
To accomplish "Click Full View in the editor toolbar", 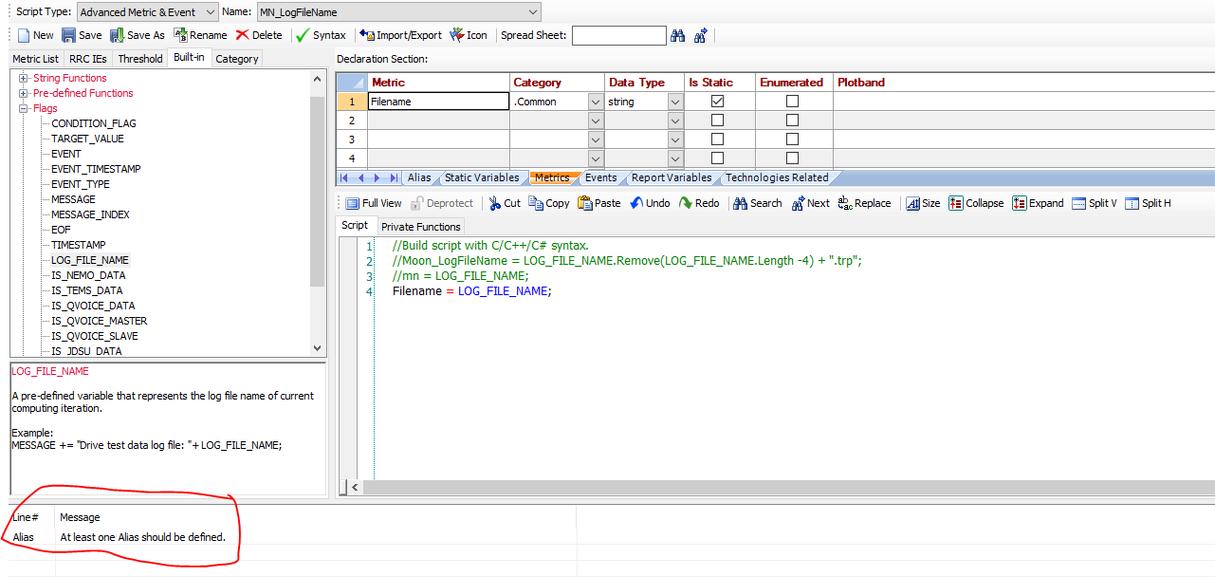I will (x=374, y=202).
